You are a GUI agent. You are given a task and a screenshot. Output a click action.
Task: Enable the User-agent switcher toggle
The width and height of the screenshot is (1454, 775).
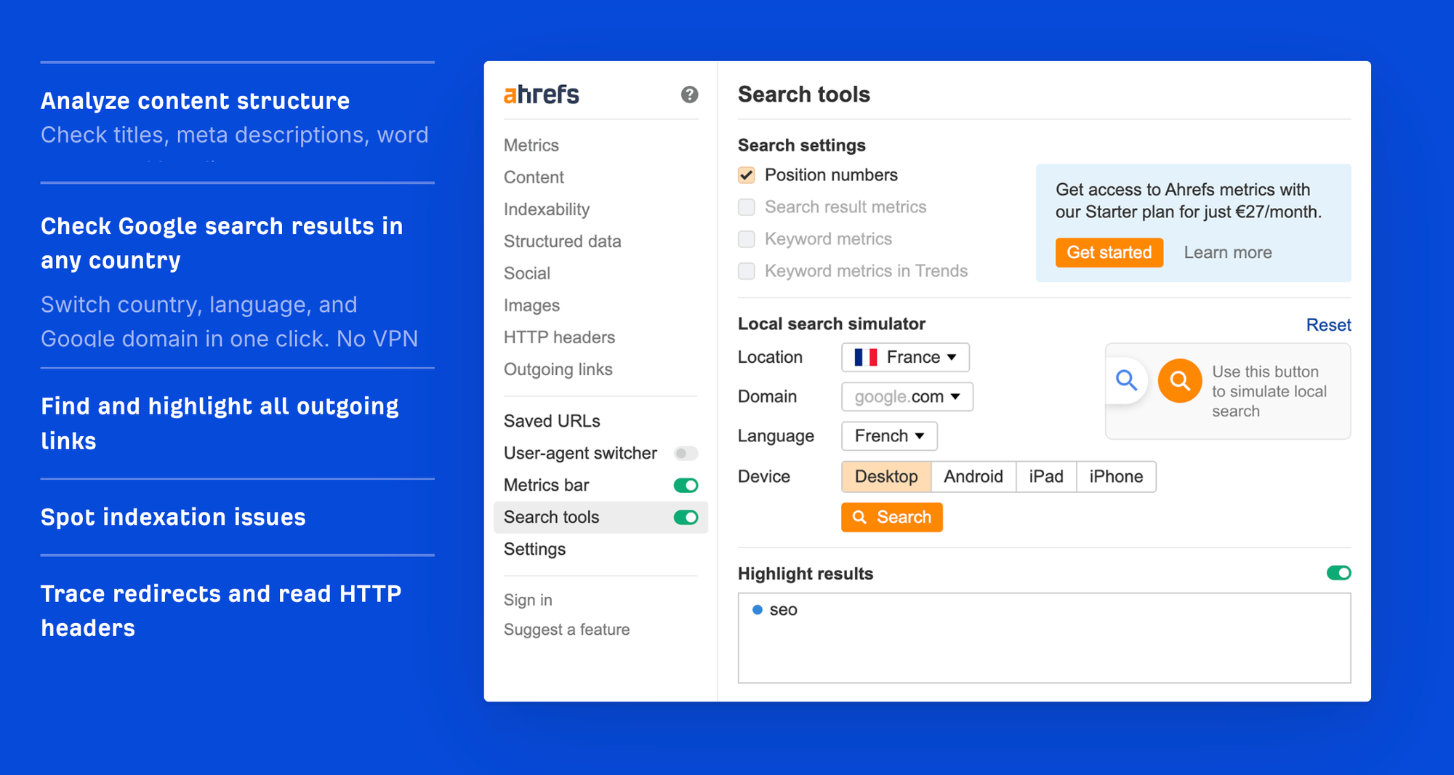pyautogui.click(x=686, y=454)
